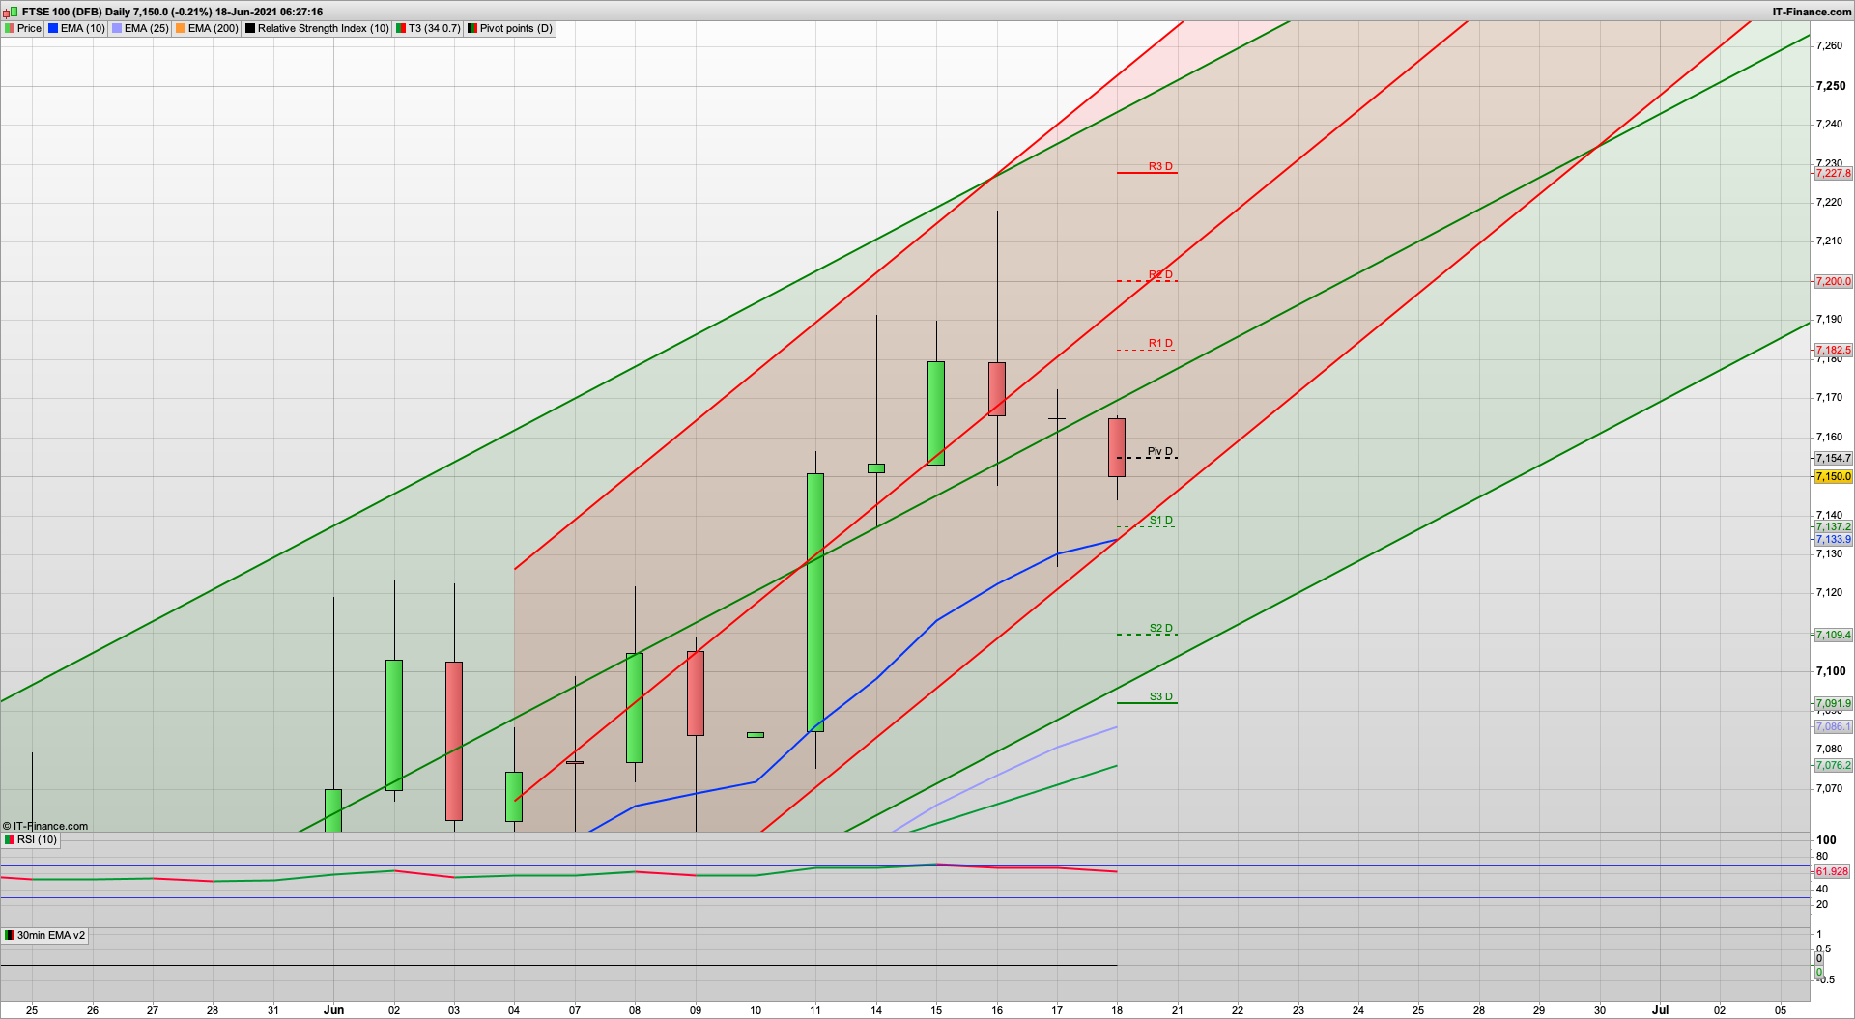Image resolution: width=1855 pixels, height=1019 pixels.
Task: Click the 7,150.0 price tag on the right axis
Action: pos(1833,476)
